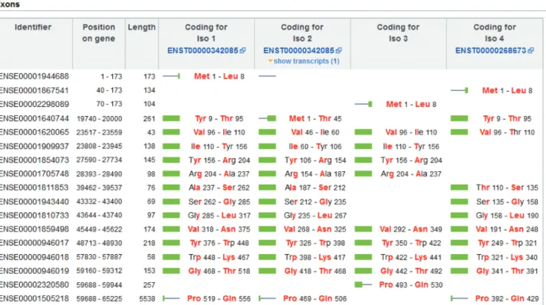Click Iso 1 green exon bar for ENSE00001909937
The image size is (546, 305).
171,146
